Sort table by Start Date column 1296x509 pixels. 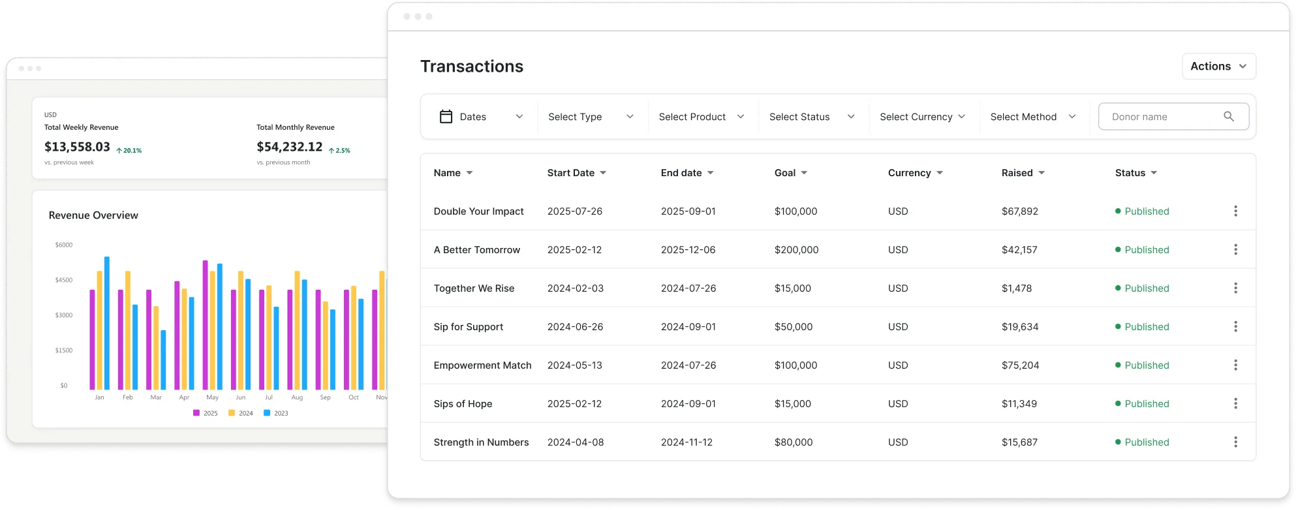[x=576, y=173]
